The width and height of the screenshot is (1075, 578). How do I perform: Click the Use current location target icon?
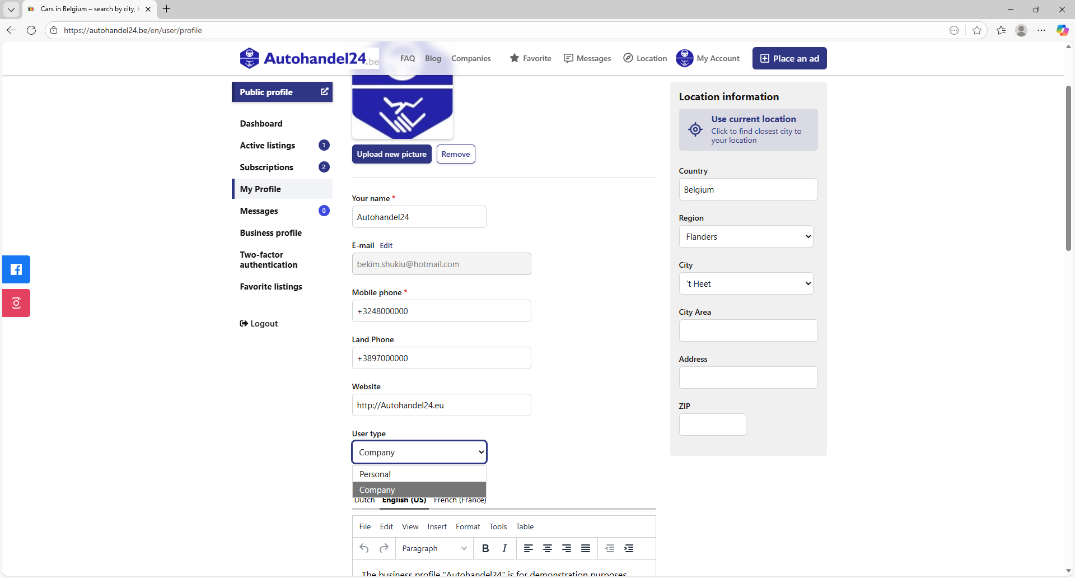[695, 129]
